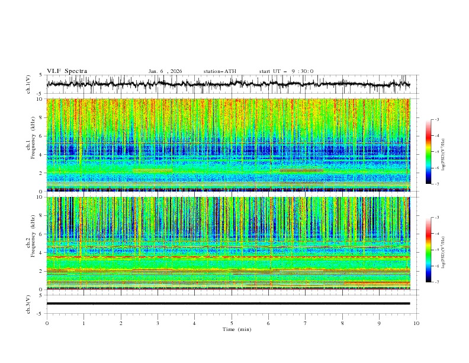Click the date 'Jan. 6 , 2026'
The image size is (469, 363).
(165, 71)
